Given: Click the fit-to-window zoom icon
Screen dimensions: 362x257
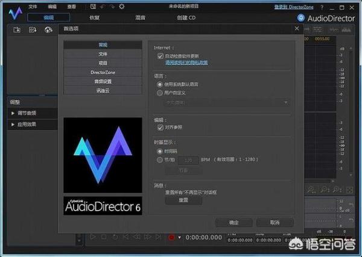Looking at the screenshot, I should pyautogui.click(x=350, y=190).
